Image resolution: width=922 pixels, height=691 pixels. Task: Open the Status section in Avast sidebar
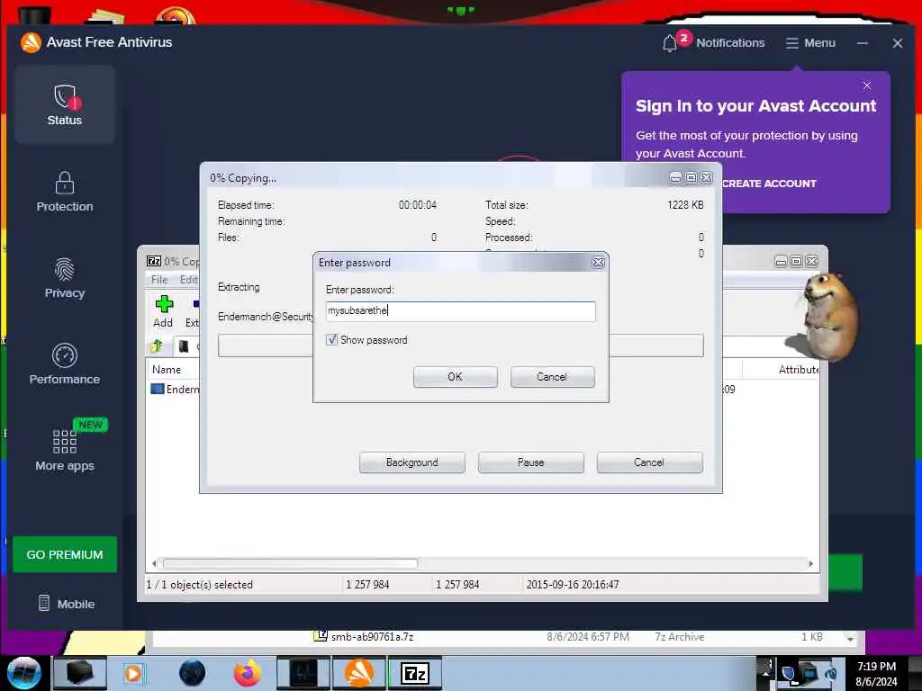[65, 104]
